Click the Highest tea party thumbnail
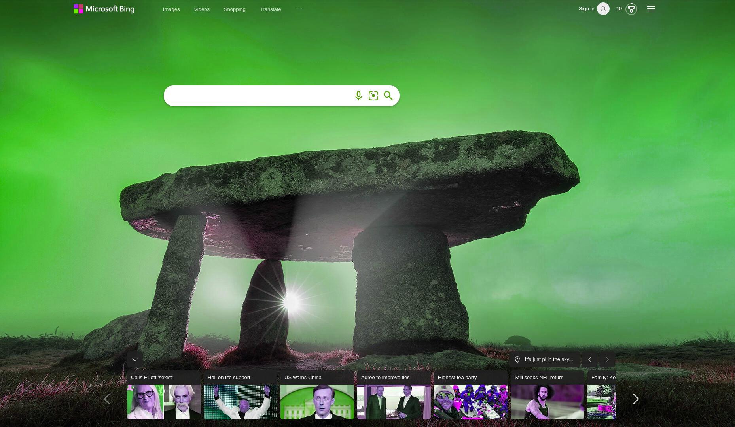Image resolution: width=735 pixels, height=427 pixels. point(471,402)
